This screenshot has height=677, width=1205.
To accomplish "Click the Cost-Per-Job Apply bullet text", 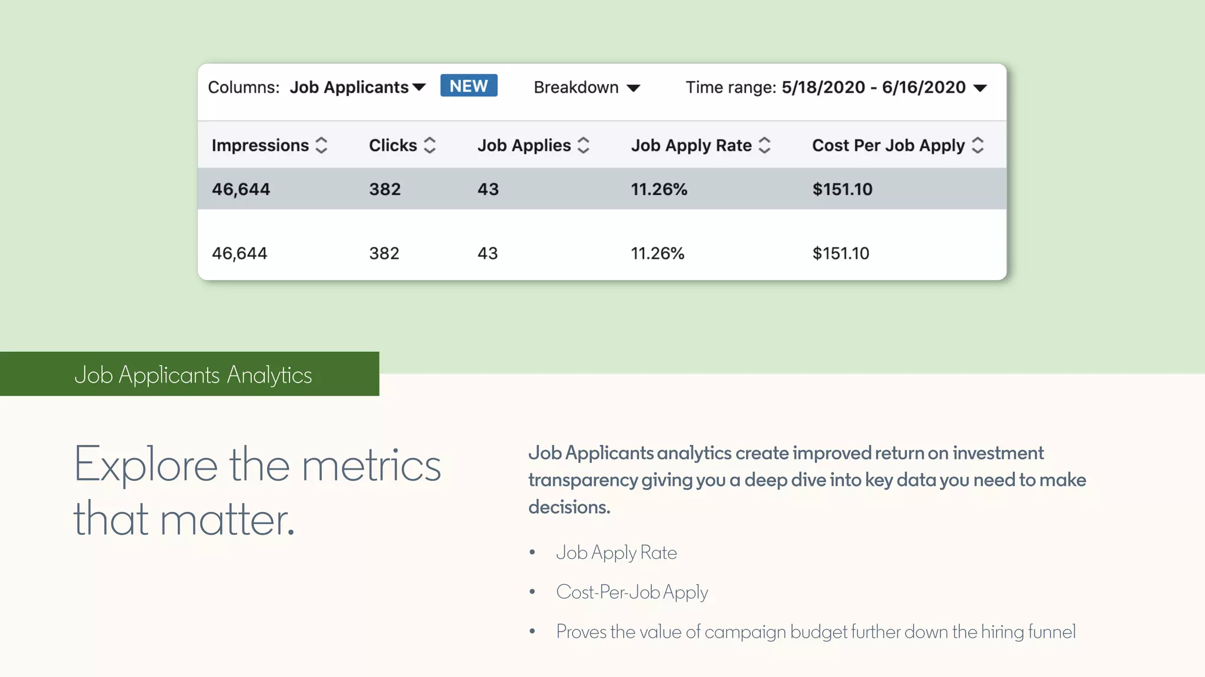I will pos(632,592).
